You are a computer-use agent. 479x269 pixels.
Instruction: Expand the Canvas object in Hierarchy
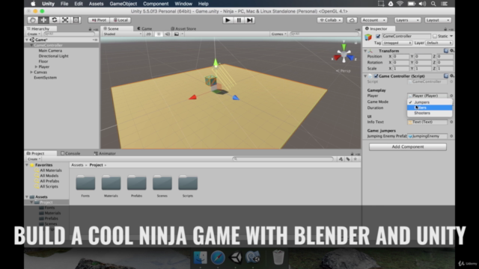(x=31, y=72)
